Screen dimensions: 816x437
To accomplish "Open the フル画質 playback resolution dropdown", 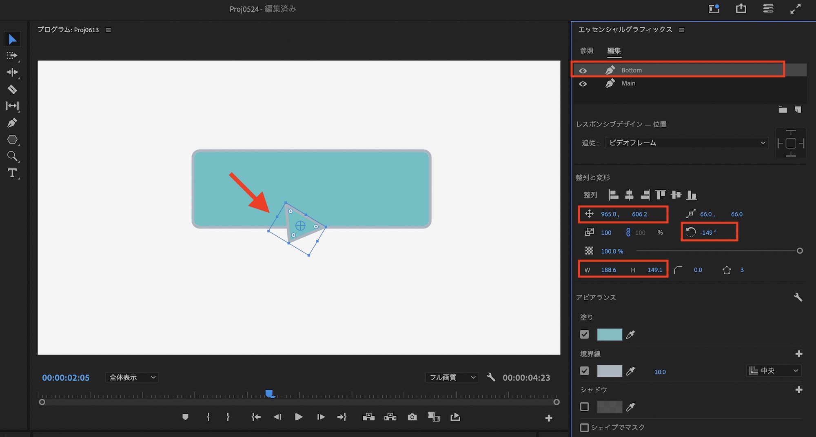I will tap(452, 377).
